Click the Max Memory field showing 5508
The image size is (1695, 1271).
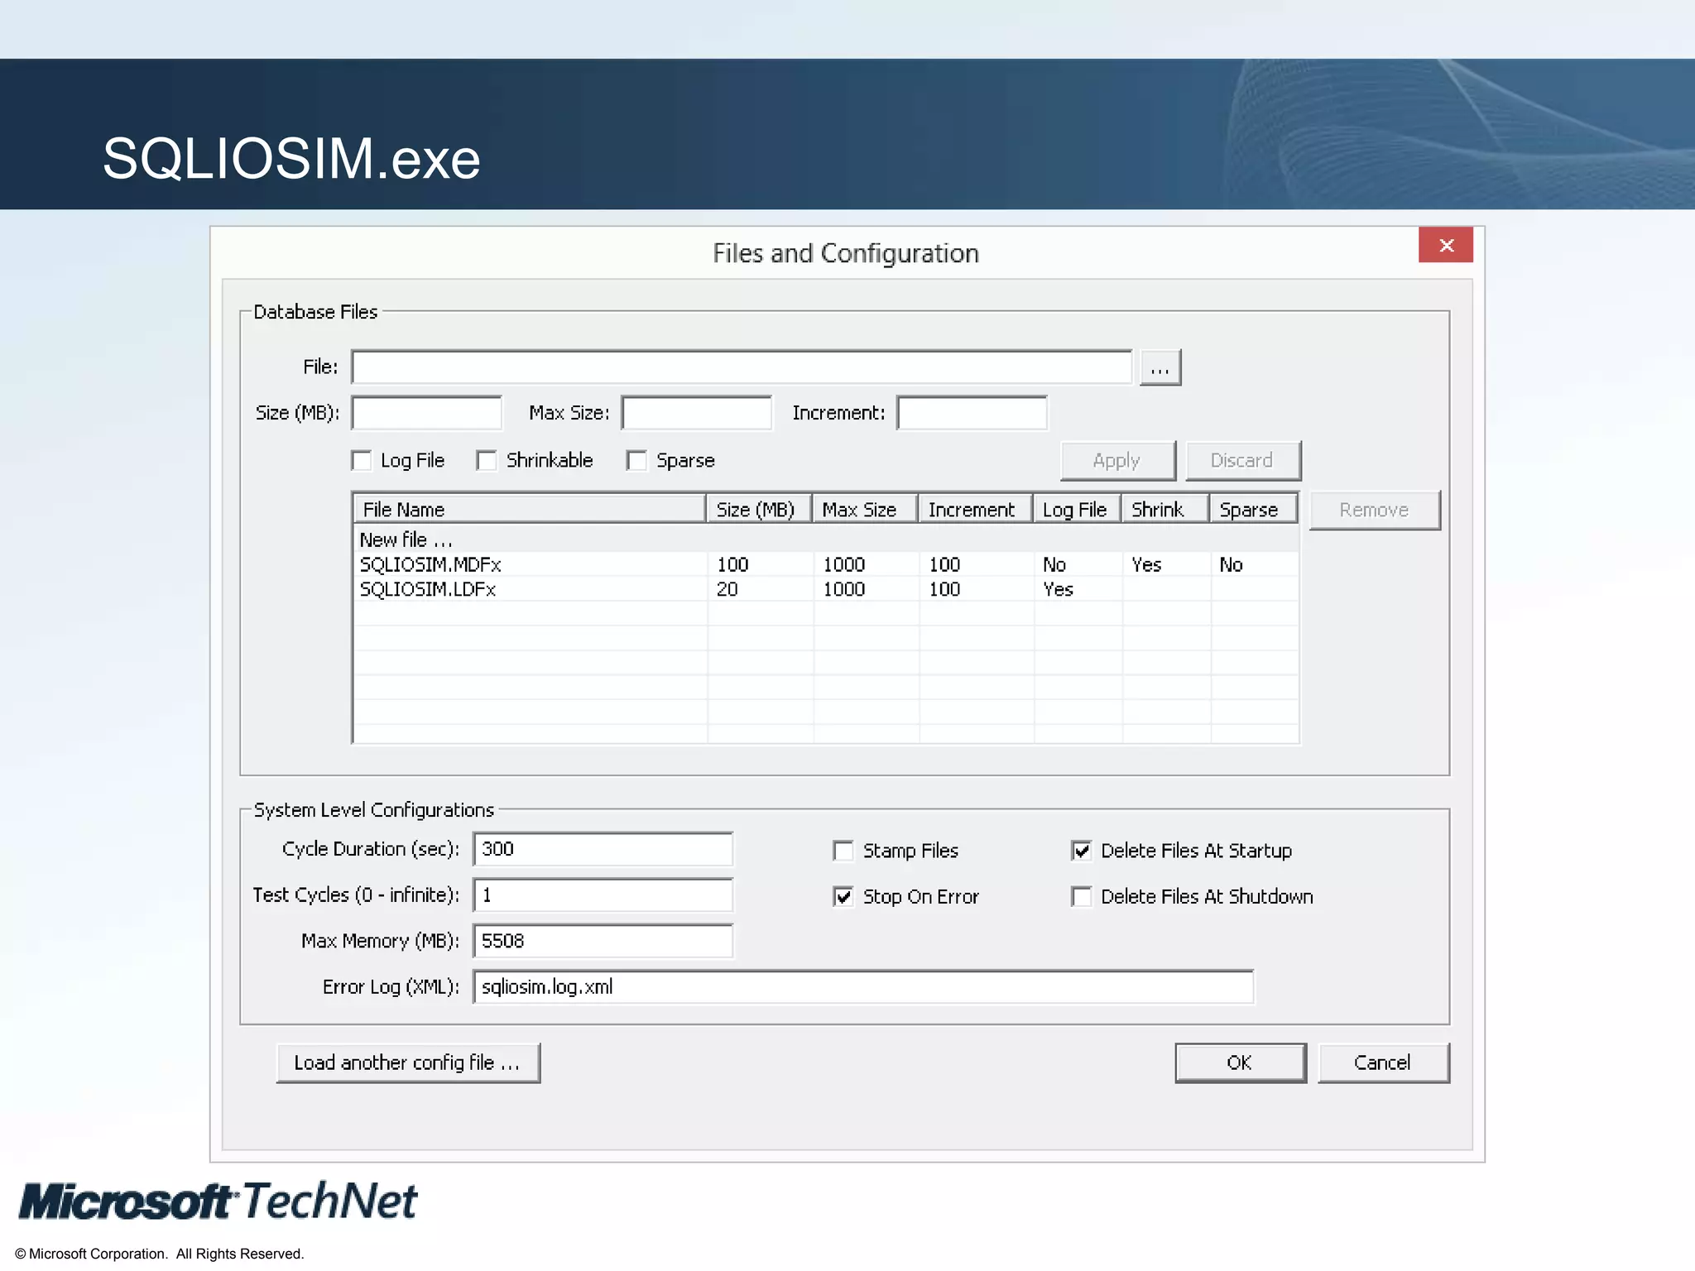tap(603, 941)
